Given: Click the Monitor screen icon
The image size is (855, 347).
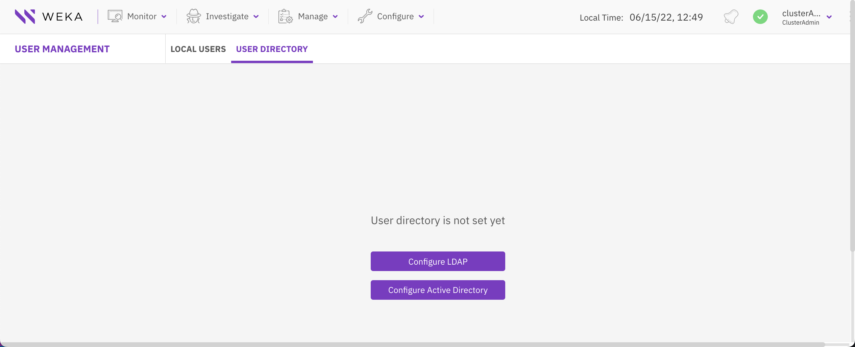Looking at the screenshot, I should tap(114, 16).
